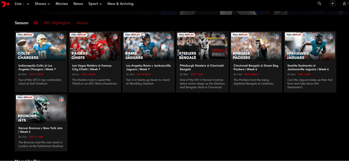
Task: Click 'Two 4-2 teams go head-to-head' description
Action: (147, 82)
